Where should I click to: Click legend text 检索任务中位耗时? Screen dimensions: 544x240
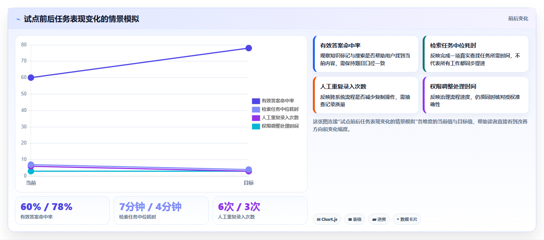pyautogui.click(x=280, y=109)
